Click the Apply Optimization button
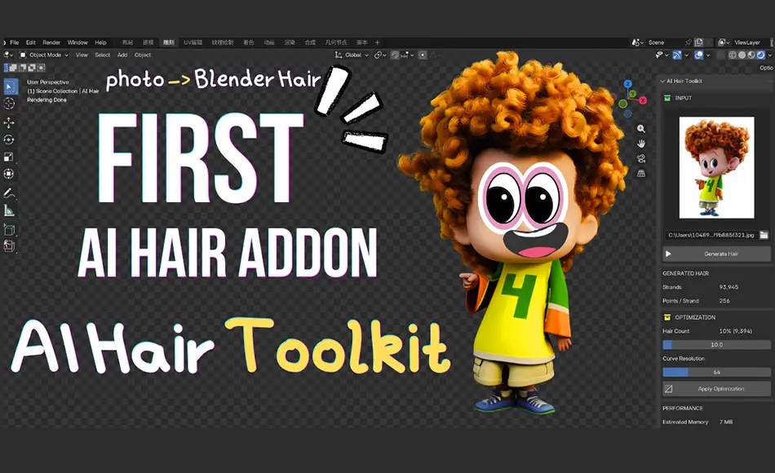The height and width of the screenshot is (473, 775). click(716, 389)
